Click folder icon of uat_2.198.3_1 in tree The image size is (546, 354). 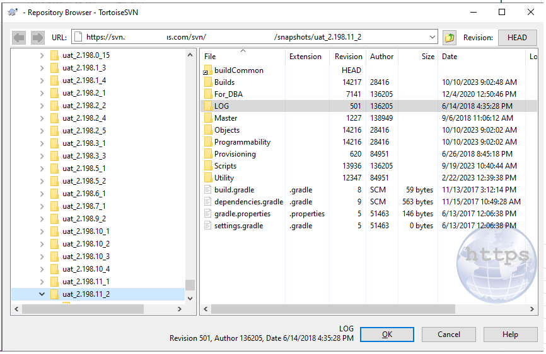tap(54, 143)
